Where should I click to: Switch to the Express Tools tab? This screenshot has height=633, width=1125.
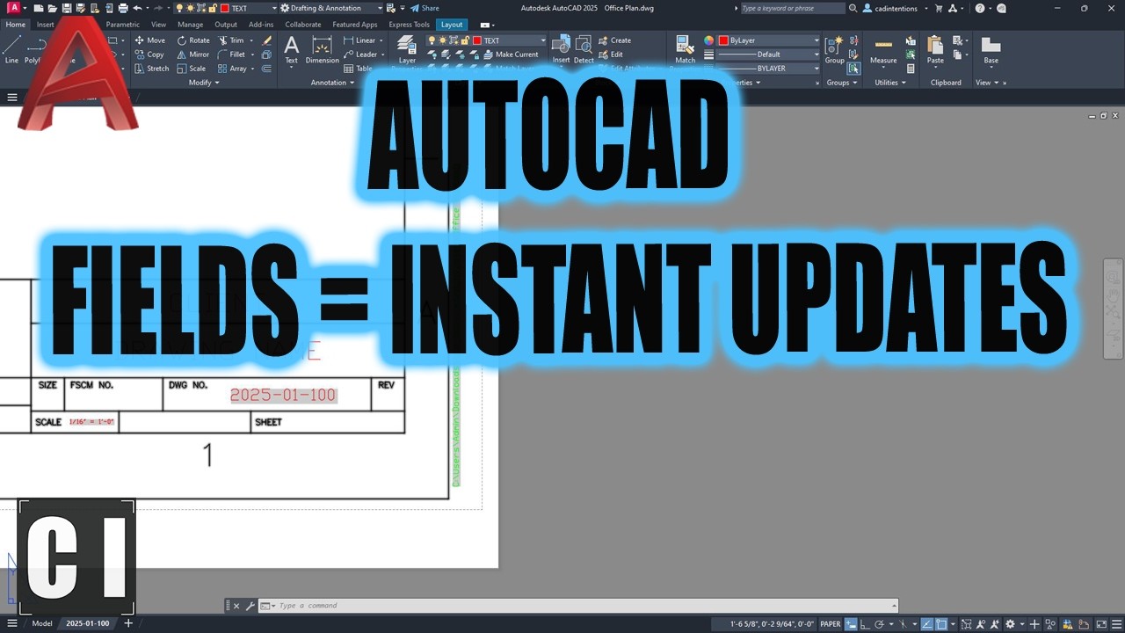(410, 25)
